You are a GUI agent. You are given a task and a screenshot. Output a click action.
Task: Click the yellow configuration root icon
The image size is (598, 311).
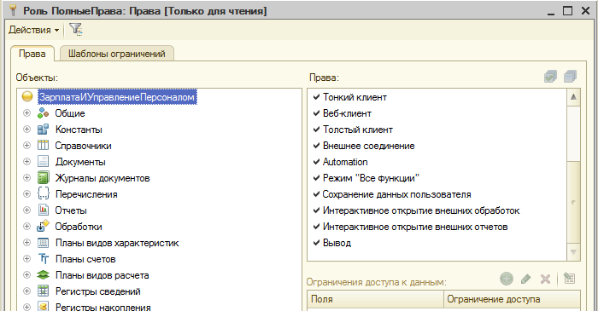pyautogui.click(x=27, y=96)
